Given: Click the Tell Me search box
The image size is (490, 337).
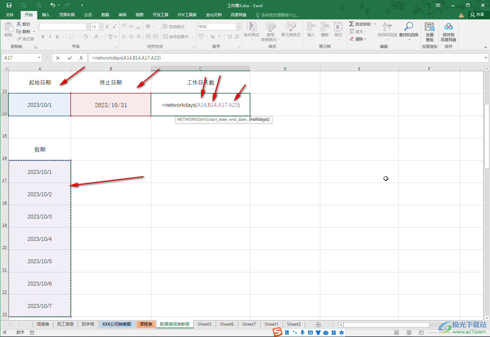Looking at the screenshot, I should pyautogui.click(x=278, y=15).
